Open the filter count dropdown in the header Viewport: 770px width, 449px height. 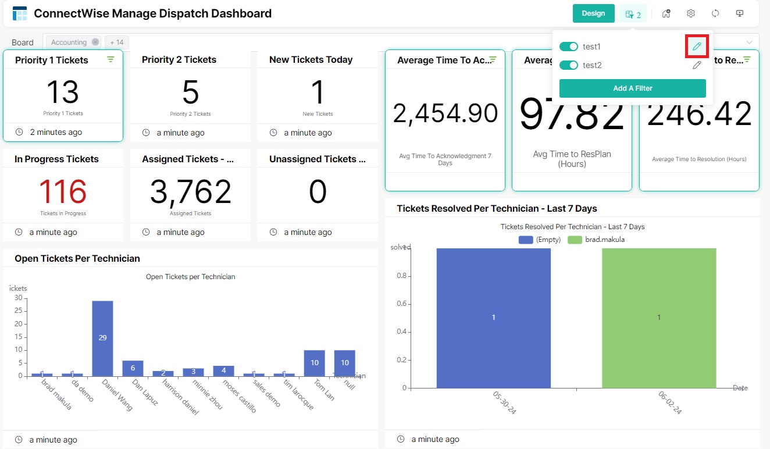(633, 13)
